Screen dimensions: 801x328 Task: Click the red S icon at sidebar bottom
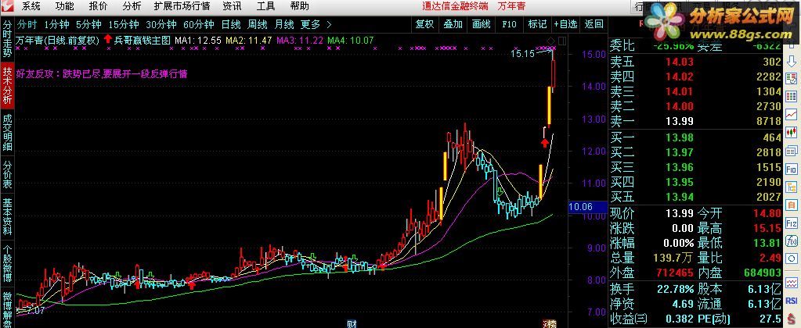point(792,319)
